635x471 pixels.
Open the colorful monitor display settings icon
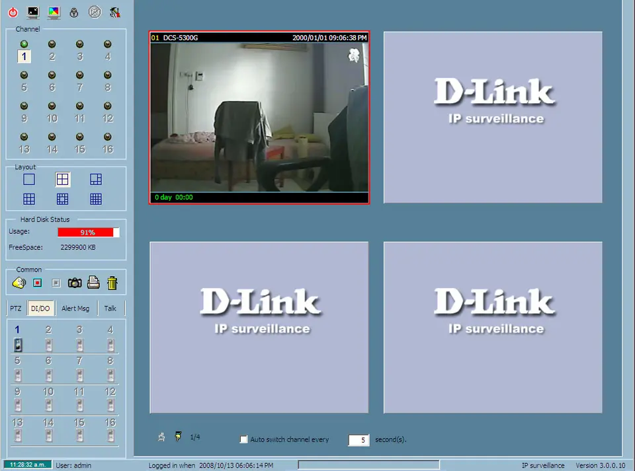[x=54, y=12]
